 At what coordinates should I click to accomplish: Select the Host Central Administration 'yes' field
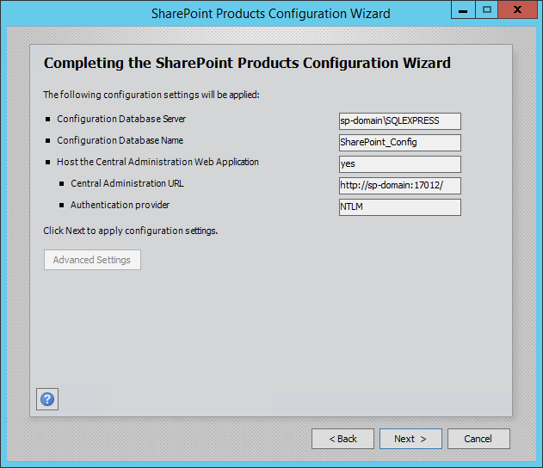click(x=400, y=163)
